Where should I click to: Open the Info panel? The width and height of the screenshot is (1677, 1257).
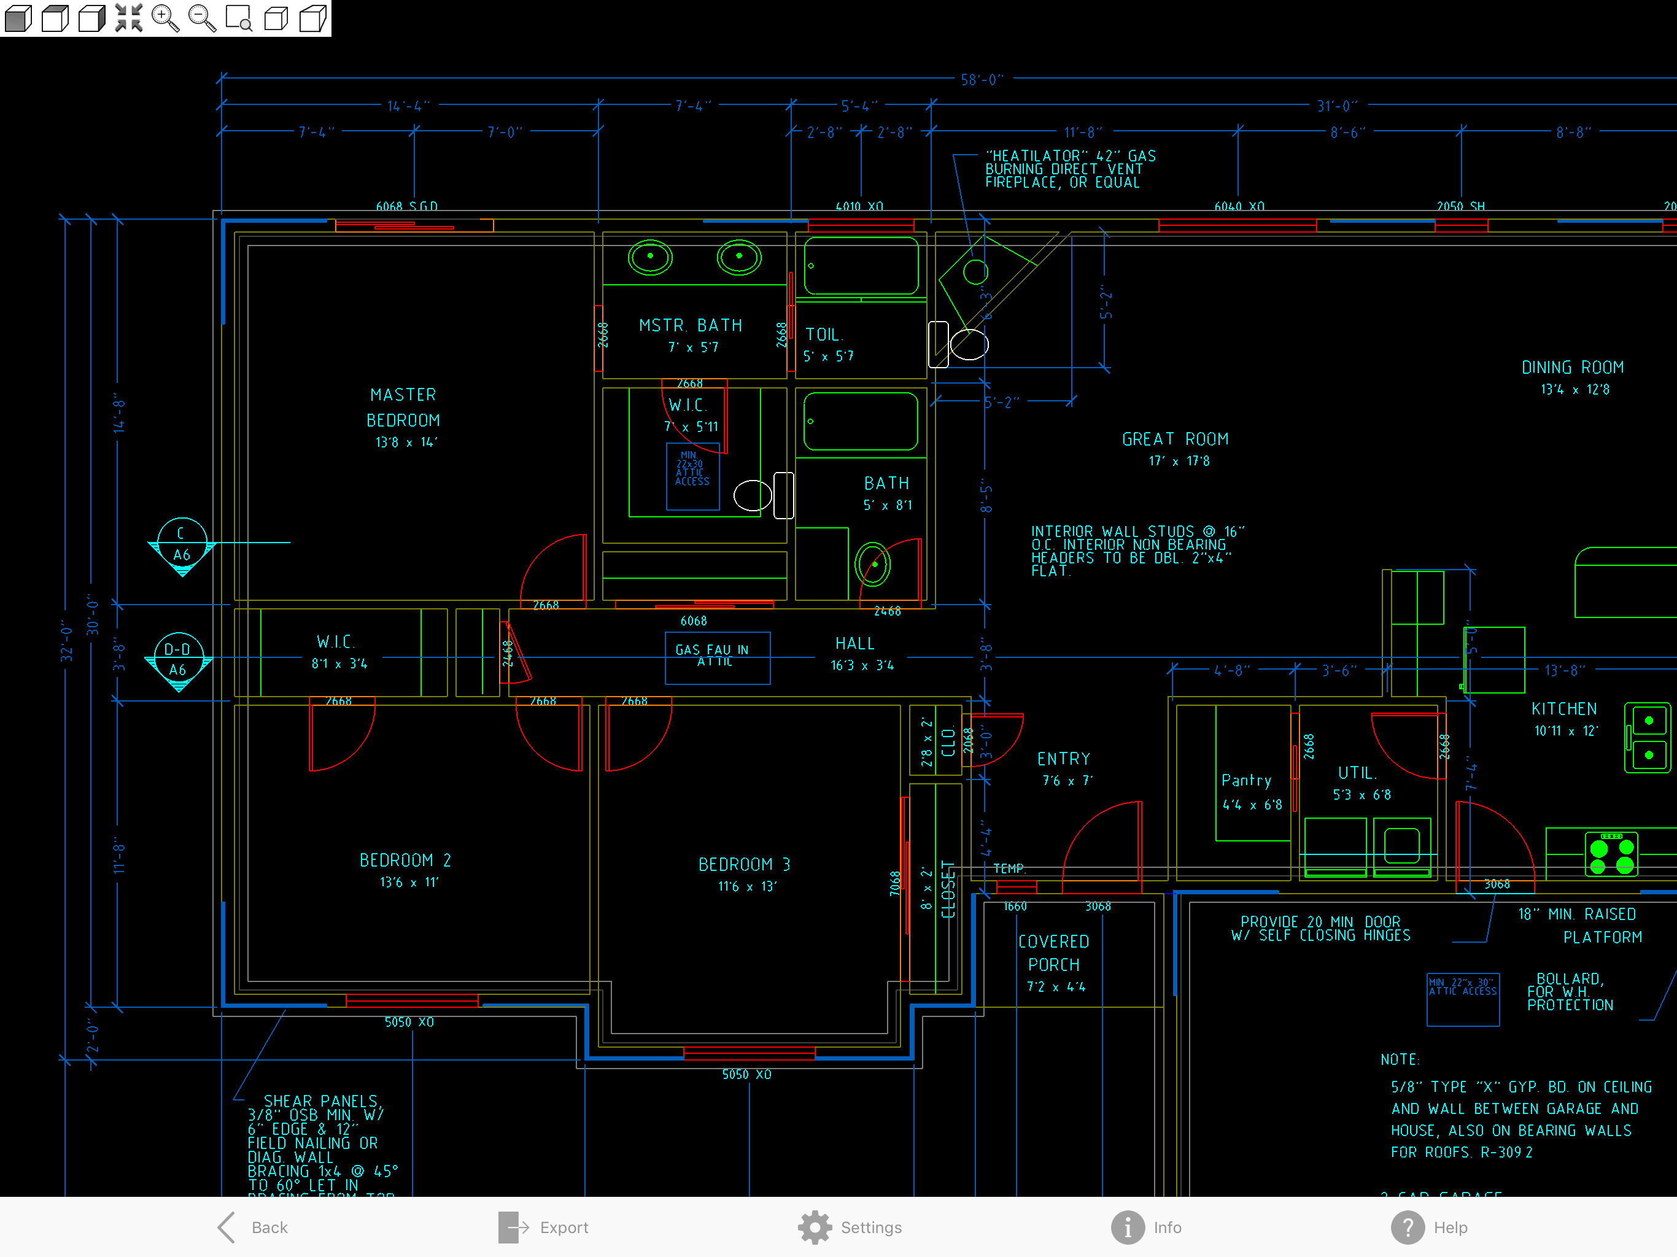1145,1227
